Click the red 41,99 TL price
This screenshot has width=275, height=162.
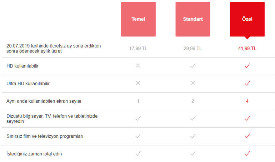click(x=247, y=49)
